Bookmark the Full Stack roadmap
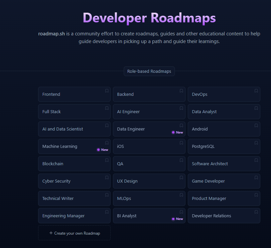271x248 pixels. 107,108
